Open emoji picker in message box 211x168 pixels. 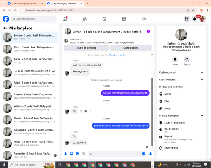(143, 154)
